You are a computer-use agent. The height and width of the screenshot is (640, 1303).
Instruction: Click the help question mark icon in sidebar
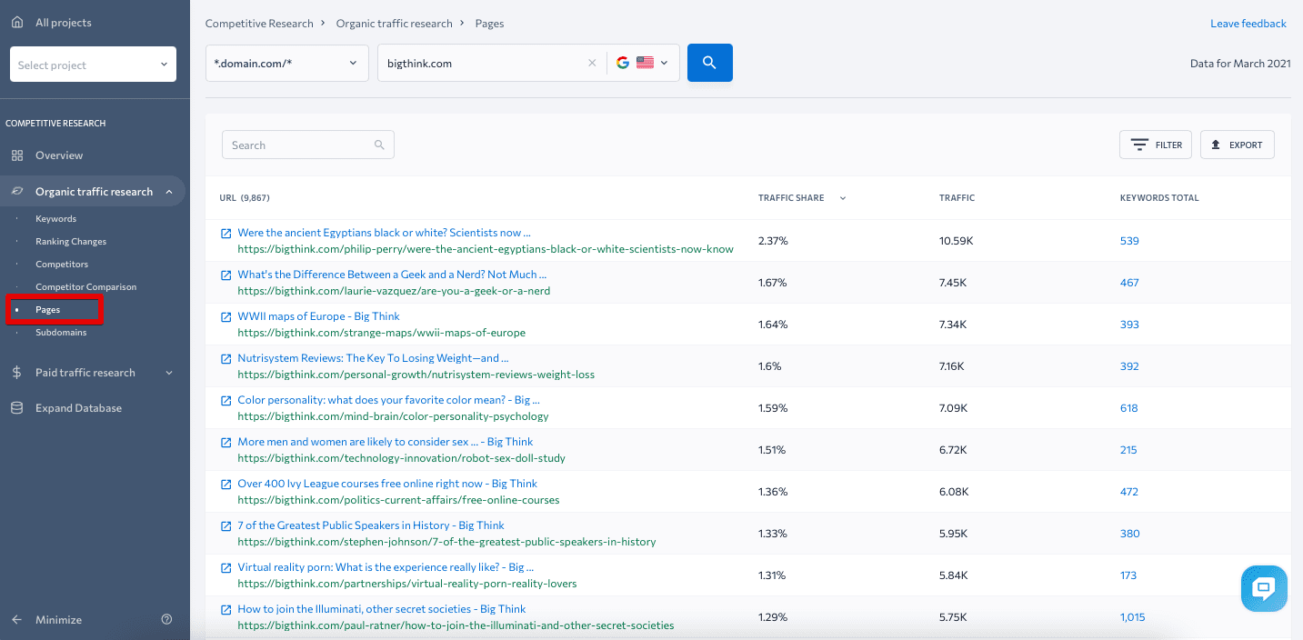pyautogui.click(x=166, y=619)
